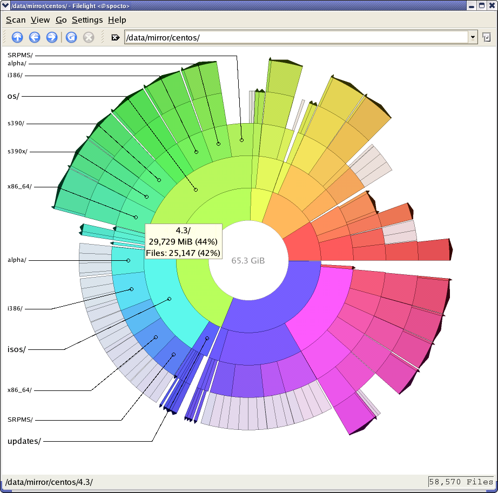The width and height of the screenshot is (498, 493).
Task: Click the lower i386/ label above isos/
Action: (x=15, y=308)
